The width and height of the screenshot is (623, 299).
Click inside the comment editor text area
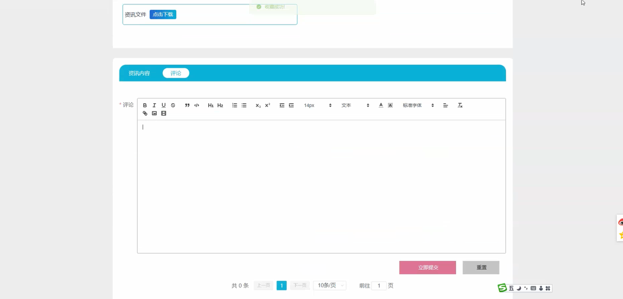pyautogui.click(x=321, y=187)
